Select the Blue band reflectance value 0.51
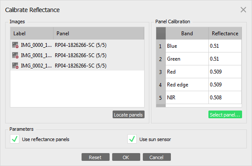This screenshot has height=166, width=252. 225,46
